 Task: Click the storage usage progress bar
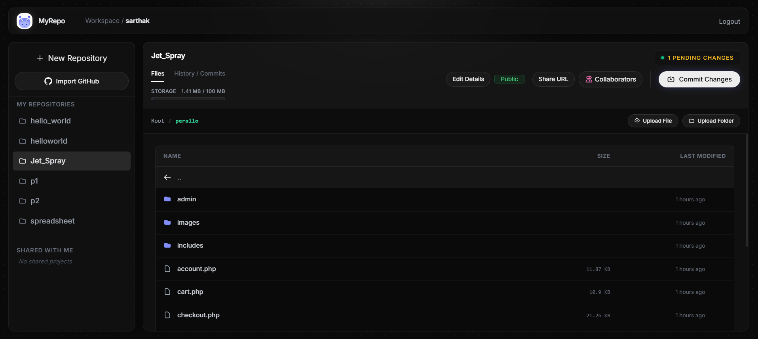(x=188, y=99)
